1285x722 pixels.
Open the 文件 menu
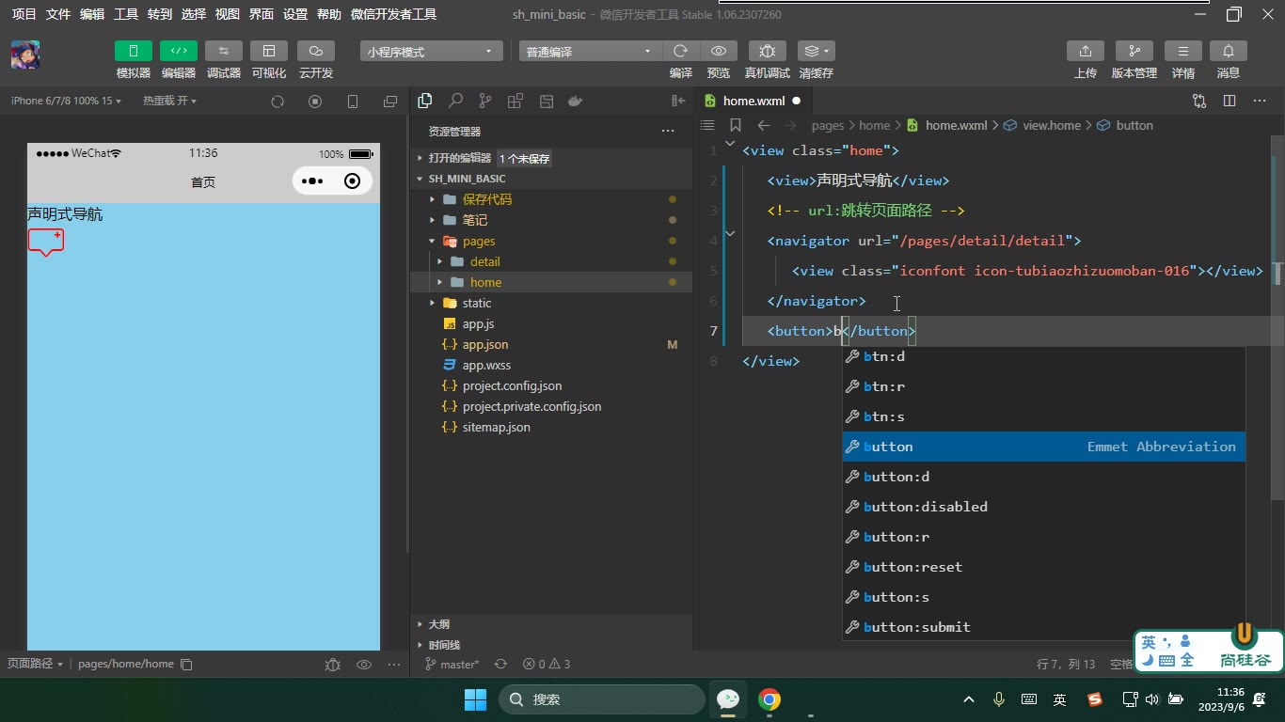pyautogui.click(x=58, y=14)
